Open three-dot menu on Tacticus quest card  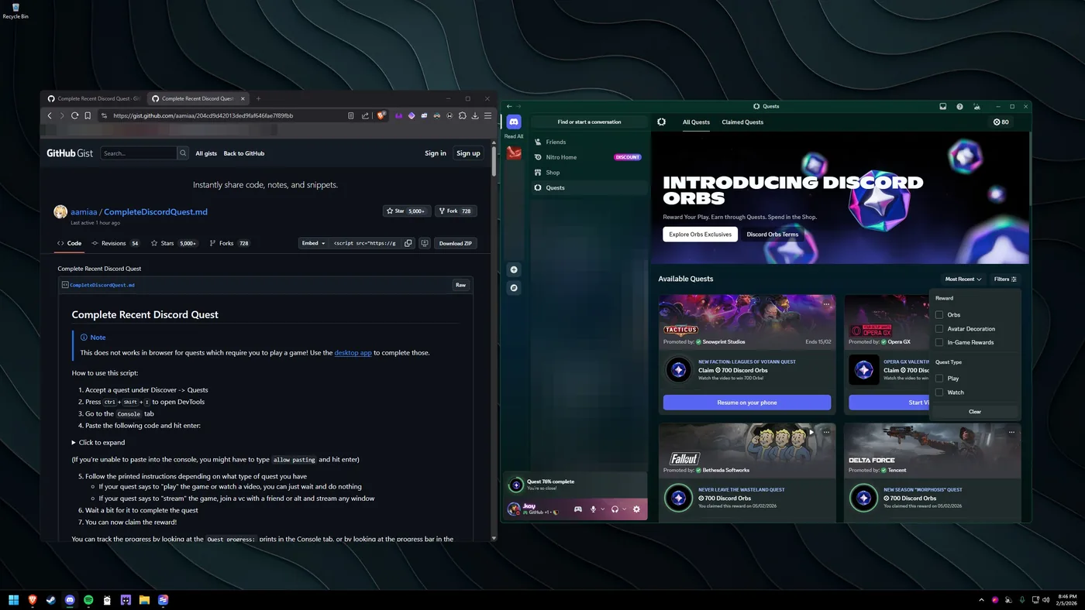click(826, 304)
